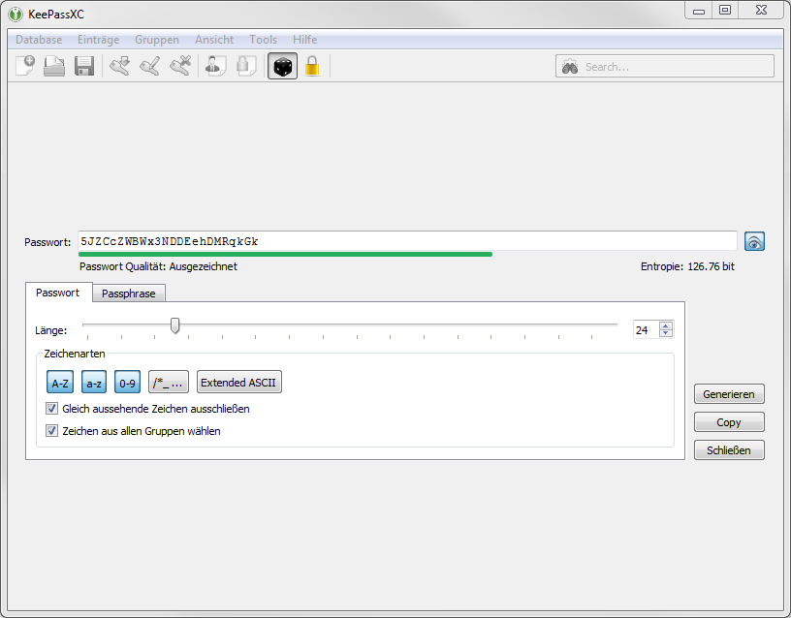
Task: Click the KeePassXC title bar logo
Action: pyautogui.click(x=16, y=15)
